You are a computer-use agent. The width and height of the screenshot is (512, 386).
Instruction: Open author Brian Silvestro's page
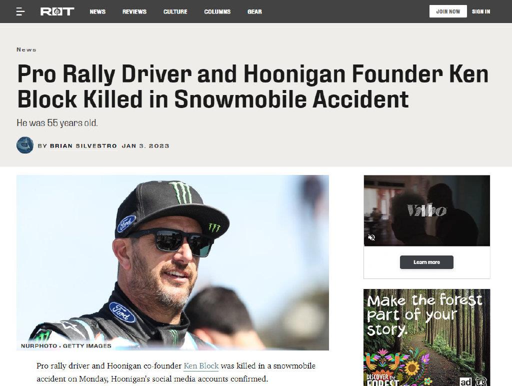83,146
